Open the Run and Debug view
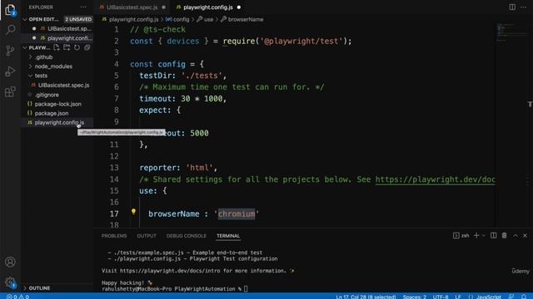 [x=10, y=71]
